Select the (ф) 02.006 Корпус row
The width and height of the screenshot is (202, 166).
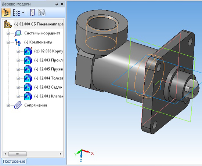coord(49,51)
